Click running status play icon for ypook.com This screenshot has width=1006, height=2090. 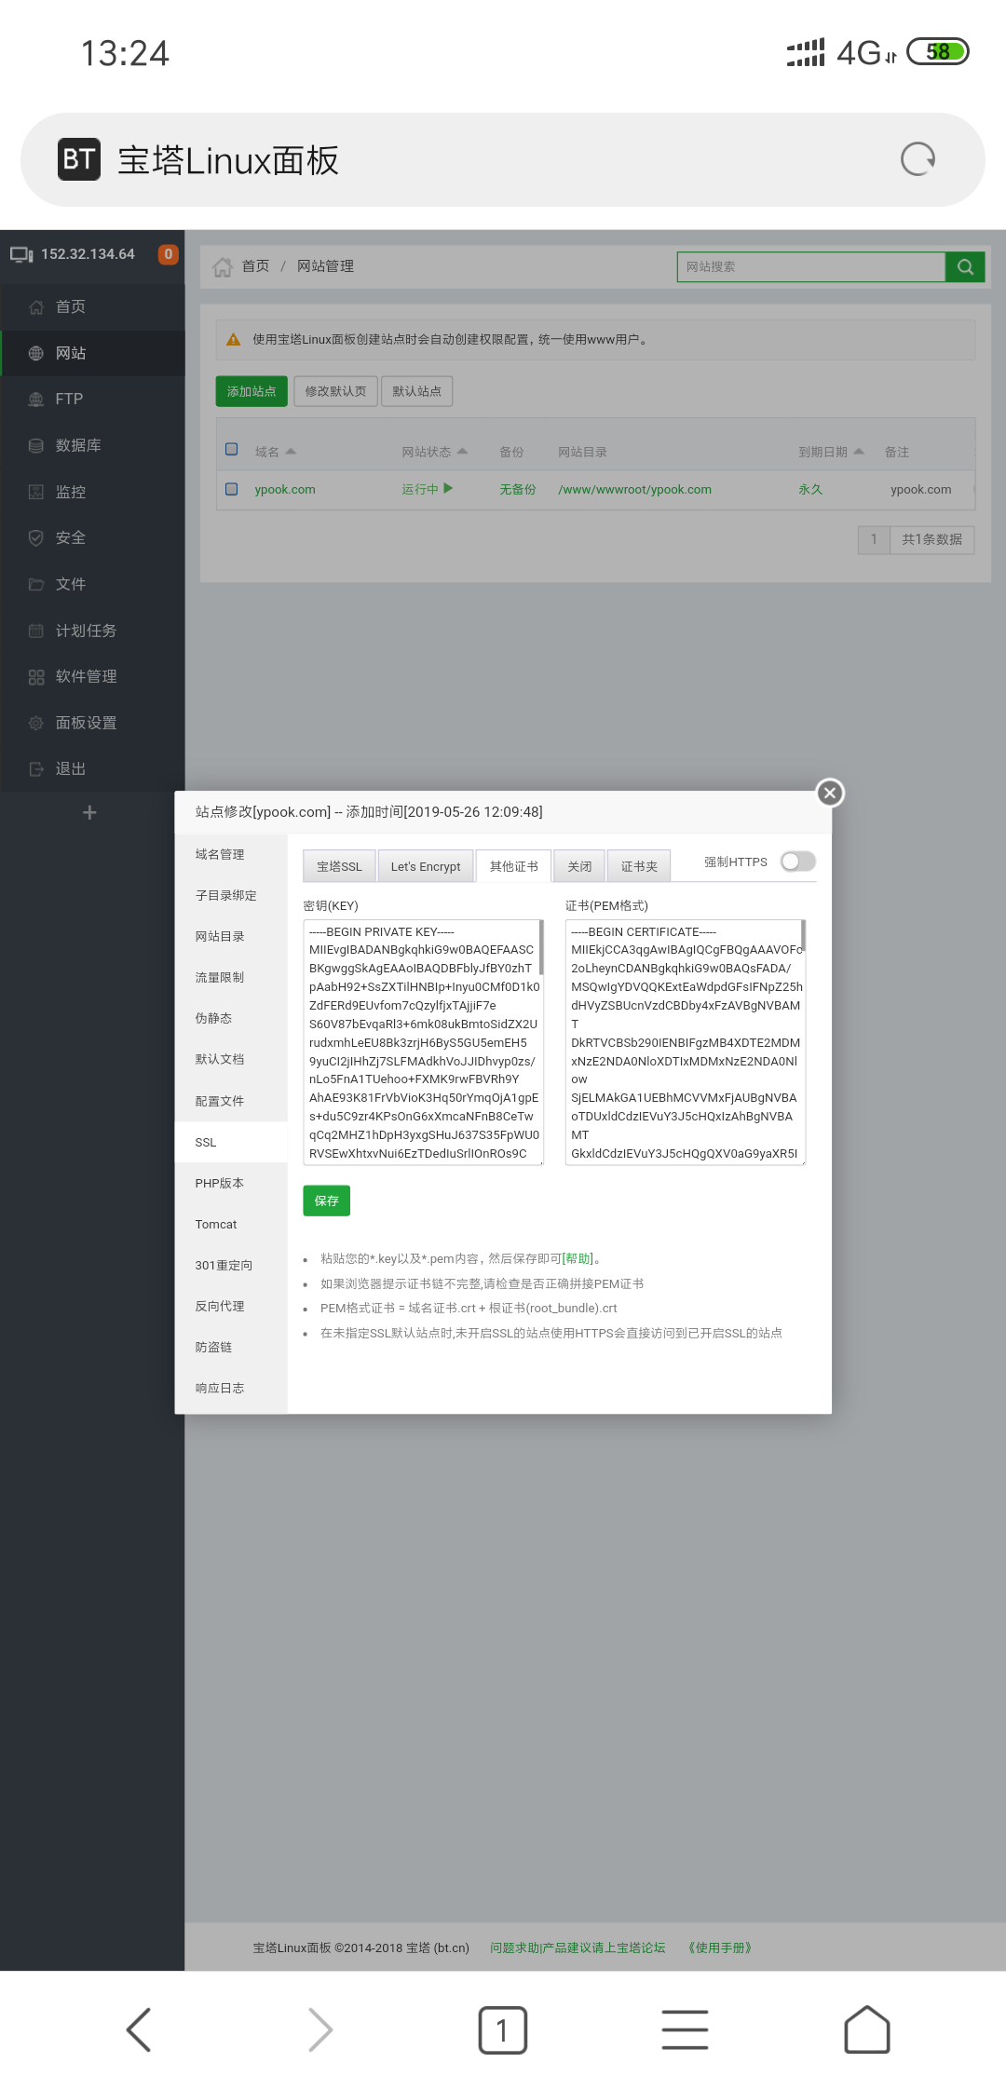tap(448, 488)
